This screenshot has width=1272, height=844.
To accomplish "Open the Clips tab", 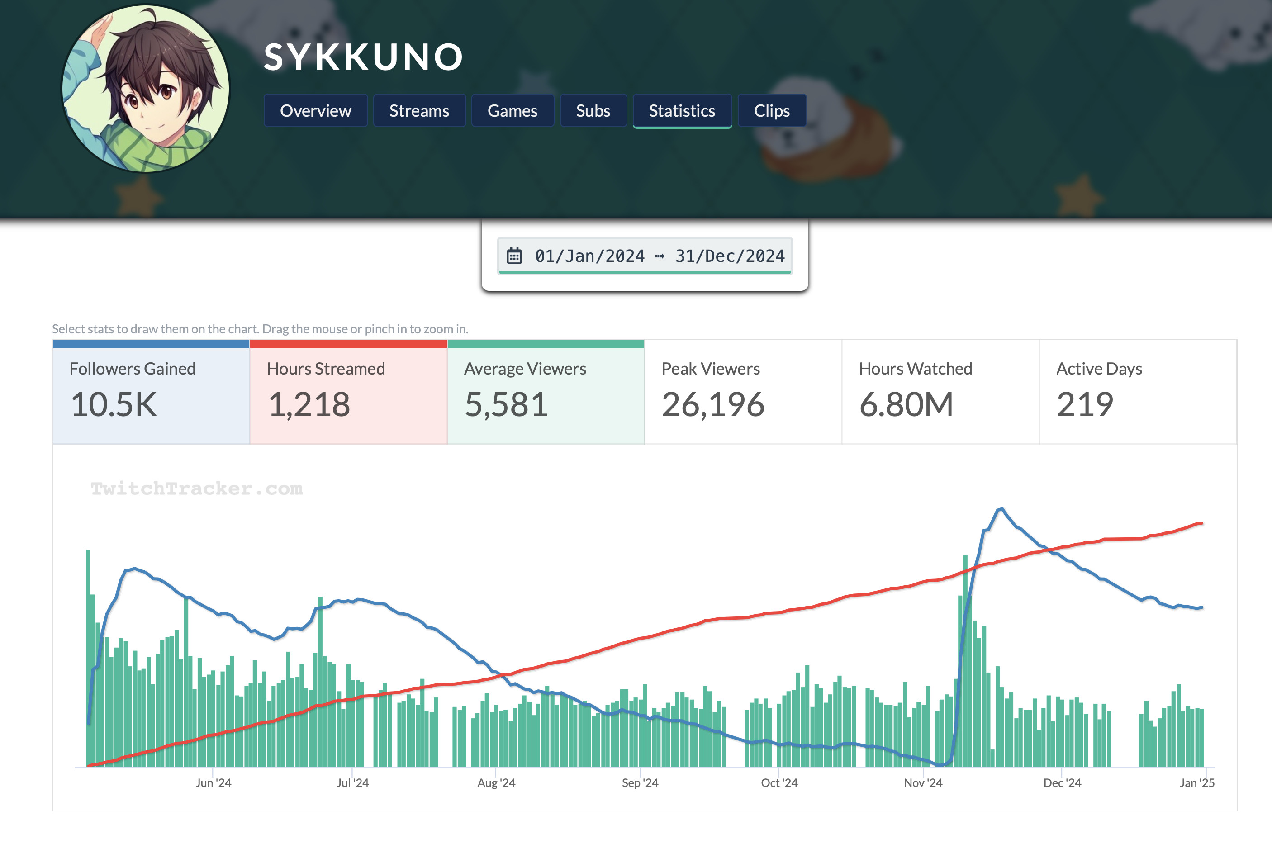I will coord(771,111).
